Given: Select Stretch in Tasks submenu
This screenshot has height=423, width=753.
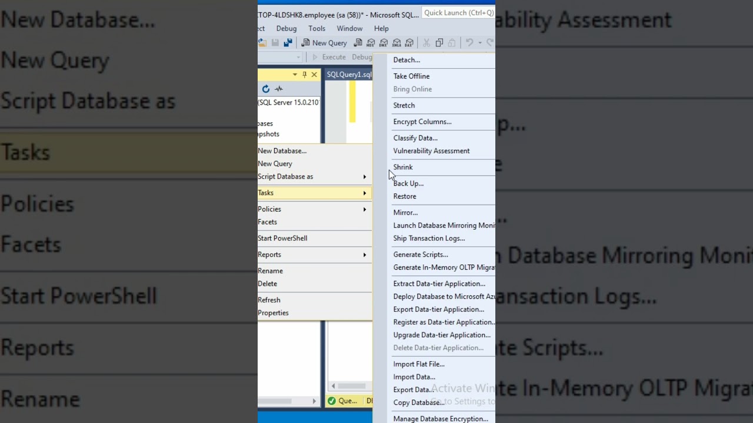Looking at the screenshot, I should point(434,106).
